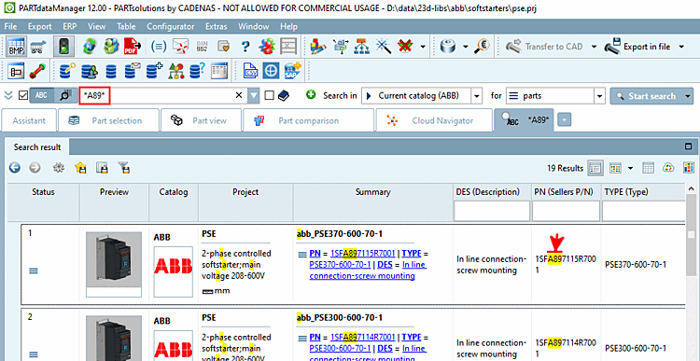Viewport: 700px width, 361px height.
Task: Expand the Current catalog (ABB) dropdown
Action: (477, 96)
